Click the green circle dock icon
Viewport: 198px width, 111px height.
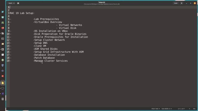click(x=3, y=60)
